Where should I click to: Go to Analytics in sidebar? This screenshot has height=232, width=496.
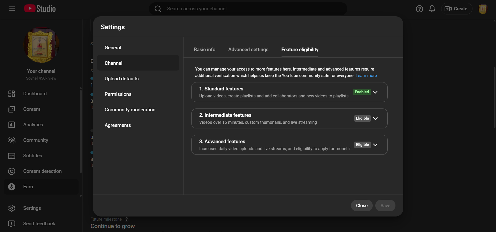pyautogui.click(x=33, y=125)
